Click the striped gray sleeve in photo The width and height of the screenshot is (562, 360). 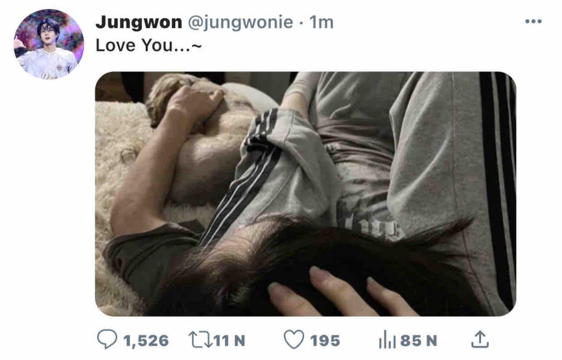coord(269,169)
